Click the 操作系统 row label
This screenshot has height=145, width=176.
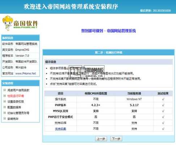(60, 99)
